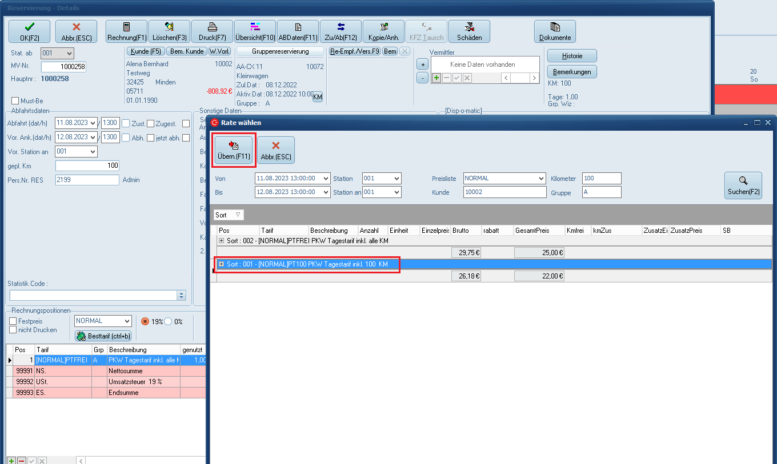The height and width of the screenshot is (464, 777).
Task: Open the Abfahrt date dropdown
Action: click(93, 123)
